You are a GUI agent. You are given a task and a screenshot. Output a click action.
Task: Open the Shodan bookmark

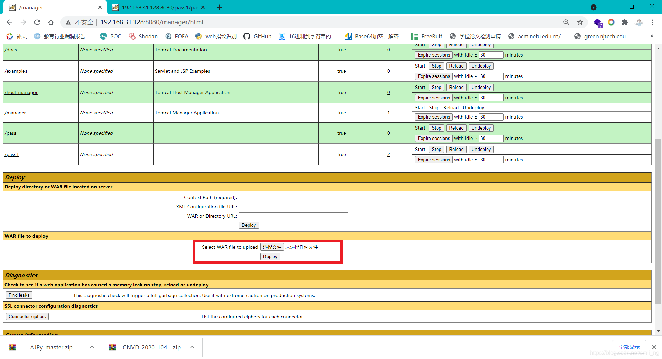click(x=143, y=36)
